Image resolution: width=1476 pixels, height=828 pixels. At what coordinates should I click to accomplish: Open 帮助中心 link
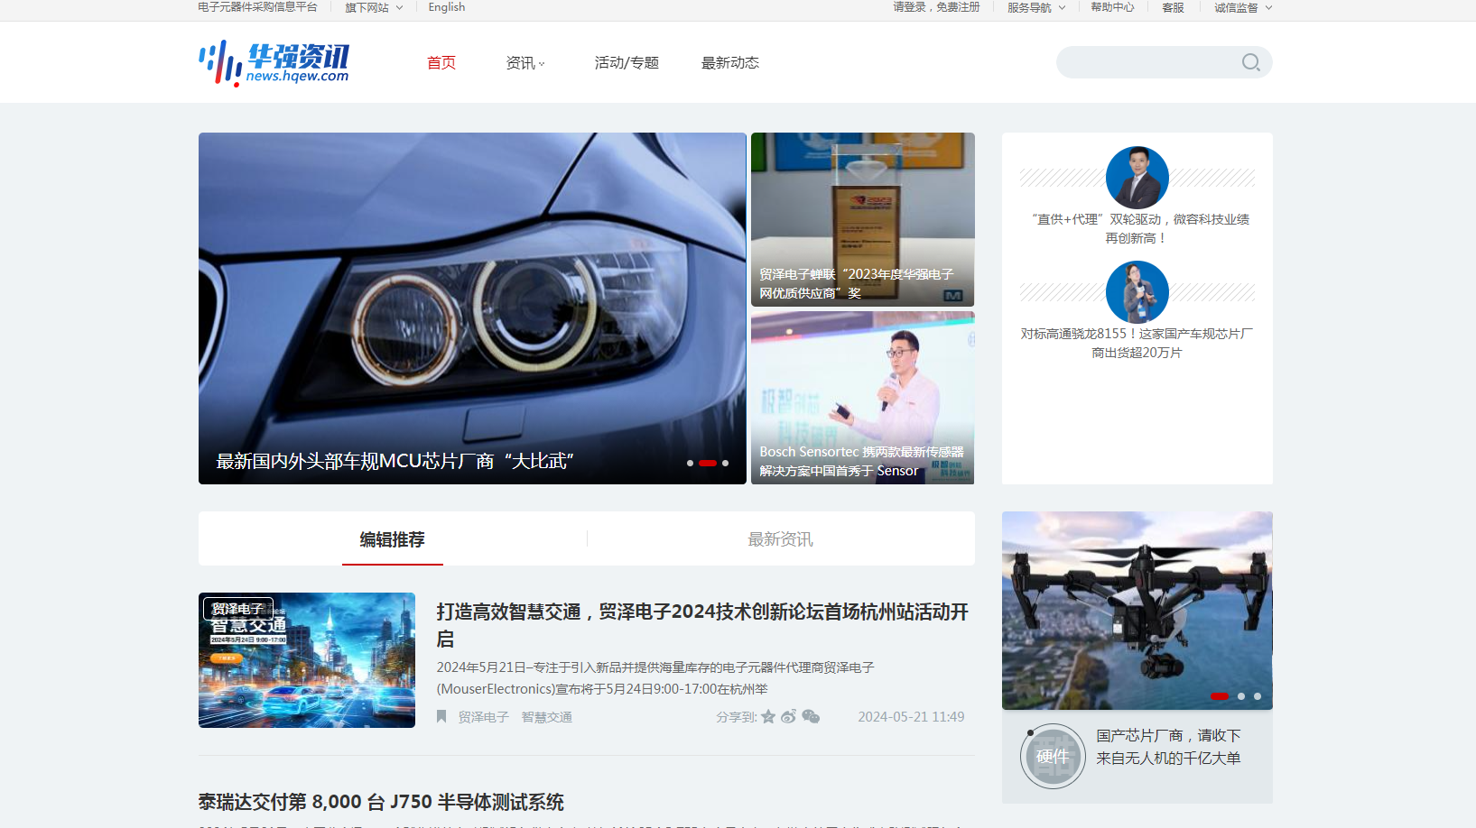coord(1112,7)
